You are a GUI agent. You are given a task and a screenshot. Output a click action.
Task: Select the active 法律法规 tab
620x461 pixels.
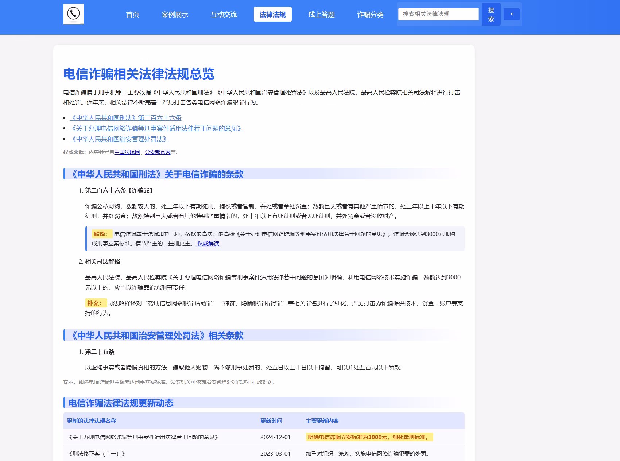[273, 14]
